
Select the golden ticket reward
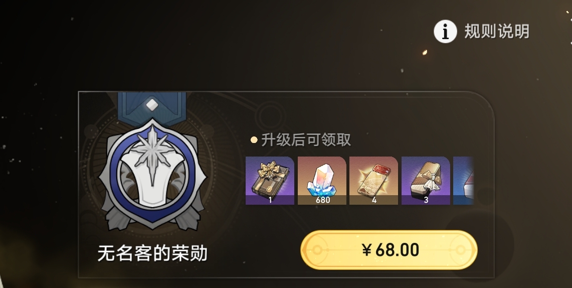(374, 181)
